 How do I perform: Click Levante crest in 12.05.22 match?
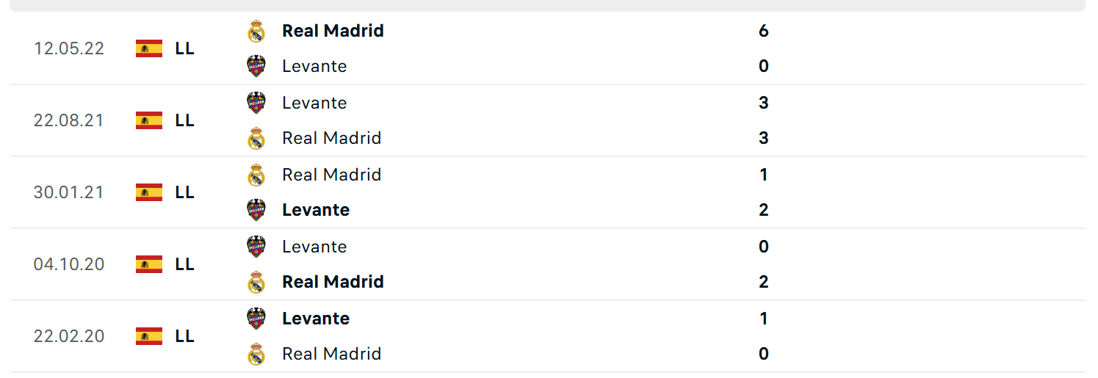[256, 66]
